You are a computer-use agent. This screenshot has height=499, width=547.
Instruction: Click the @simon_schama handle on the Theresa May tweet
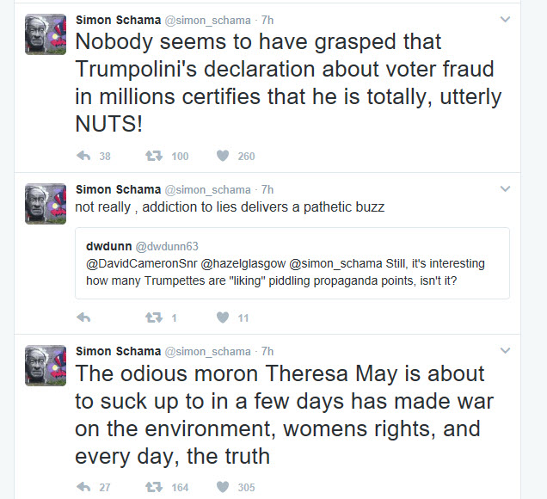[207, 352]
